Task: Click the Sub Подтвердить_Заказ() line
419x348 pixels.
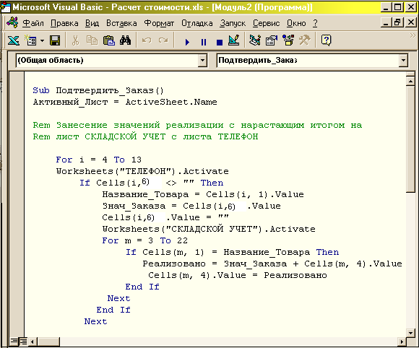Action: pos(98,90)
